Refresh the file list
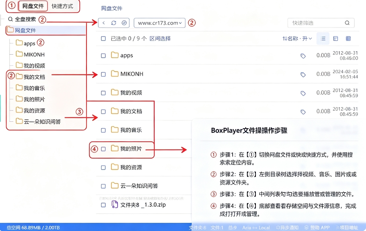 [x=114, y=23]
